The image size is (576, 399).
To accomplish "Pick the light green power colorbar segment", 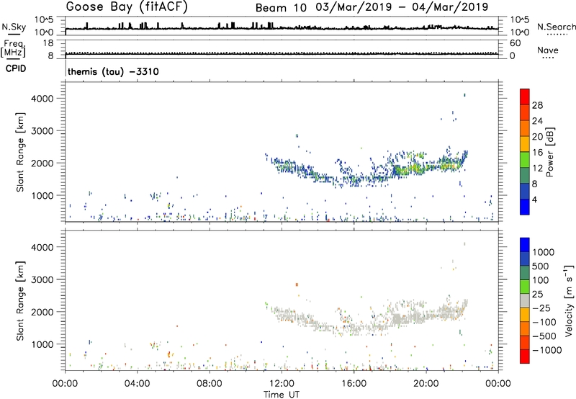I will pyautogui.click(x=525, y=160).
